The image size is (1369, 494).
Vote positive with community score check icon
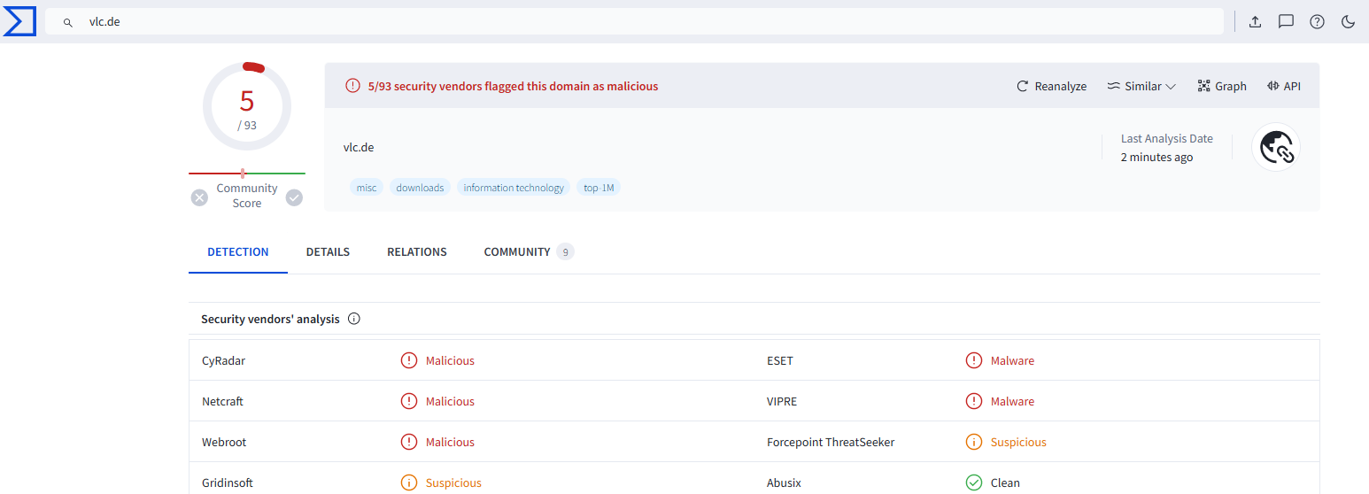294,197
